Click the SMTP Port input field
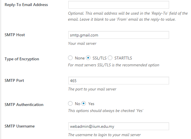The width and height of the screenshot is (191, 139). (x=118, y=81)
